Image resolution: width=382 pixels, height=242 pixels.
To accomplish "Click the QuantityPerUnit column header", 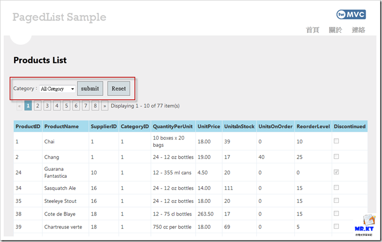I will point(173,127).
